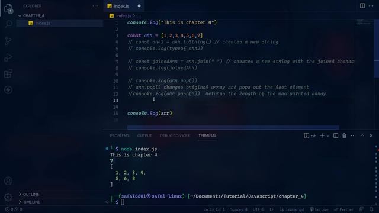Viewport: 379px width, 213px height.
Task: Kill terminal with trash icon
Action: click(x=344, y=135)
